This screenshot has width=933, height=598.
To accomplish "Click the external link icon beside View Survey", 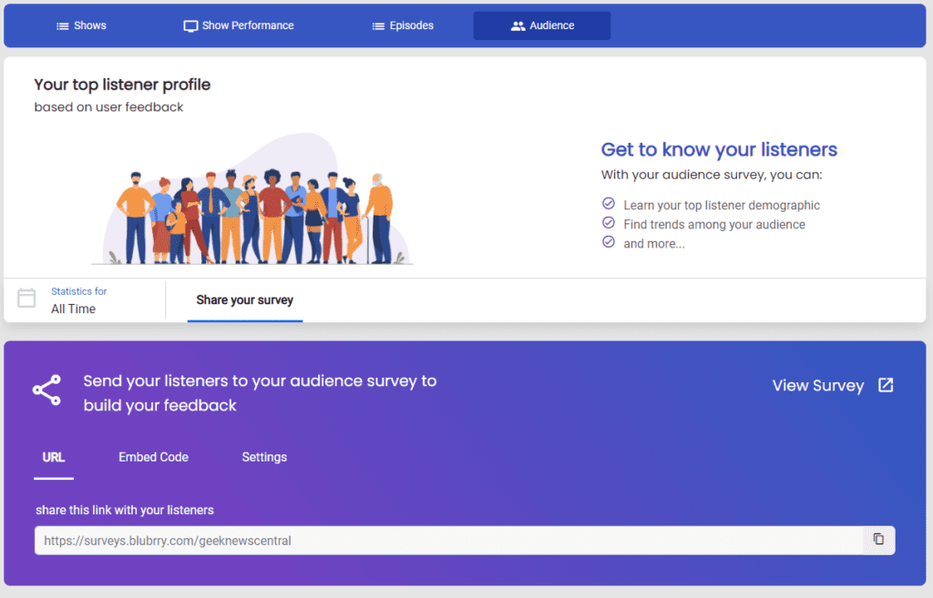I will point(886,385).
